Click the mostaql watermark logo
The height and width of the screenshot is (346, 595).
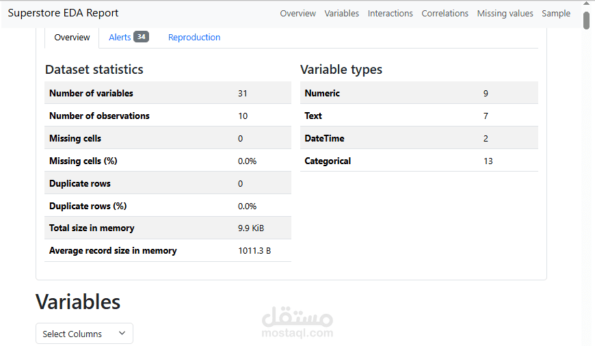point(297,323)
